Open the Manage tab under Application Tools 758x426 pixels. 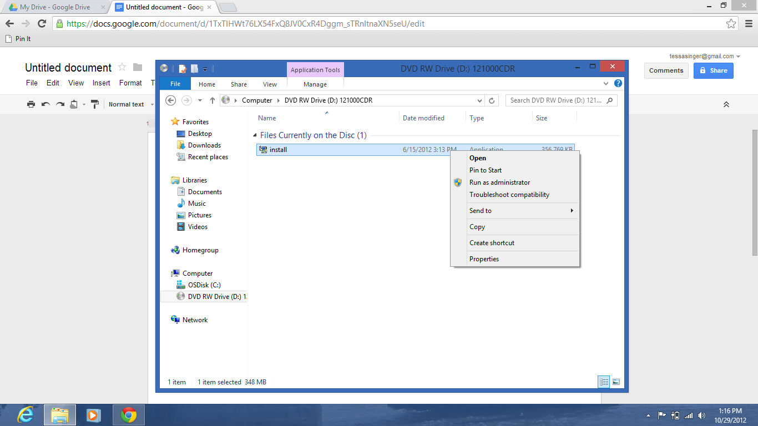click(315, 84)
